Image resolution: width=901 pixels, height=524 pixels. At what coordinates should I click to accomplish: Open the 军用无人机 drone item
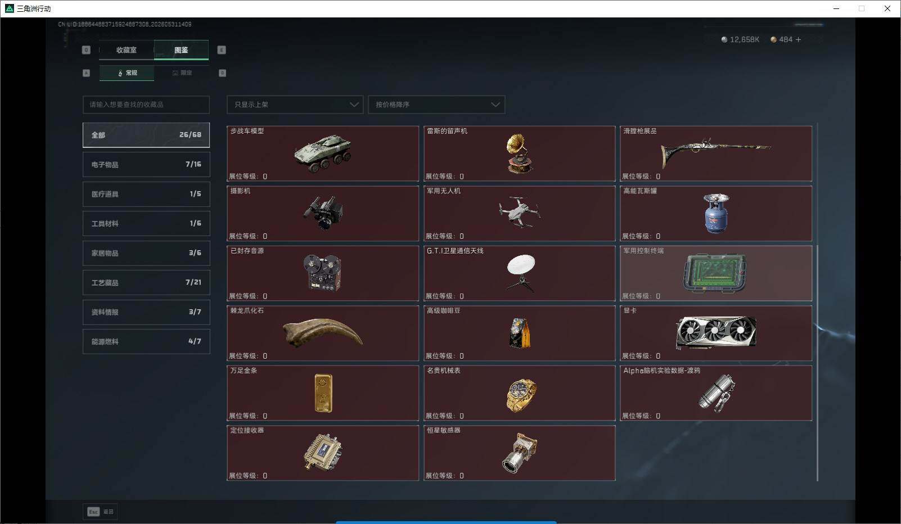[519, 214]
